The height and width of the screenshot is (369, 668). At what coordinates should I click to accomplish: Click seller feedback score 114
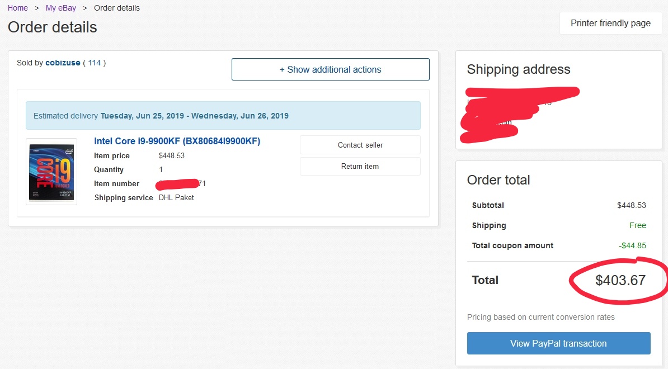[94, 63]
